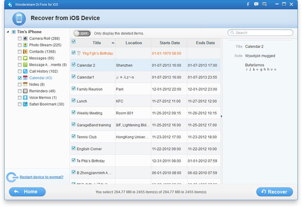Select Photo Stream (225) in sidebar
The image size is (302, 207).
(x=45, y=45)
